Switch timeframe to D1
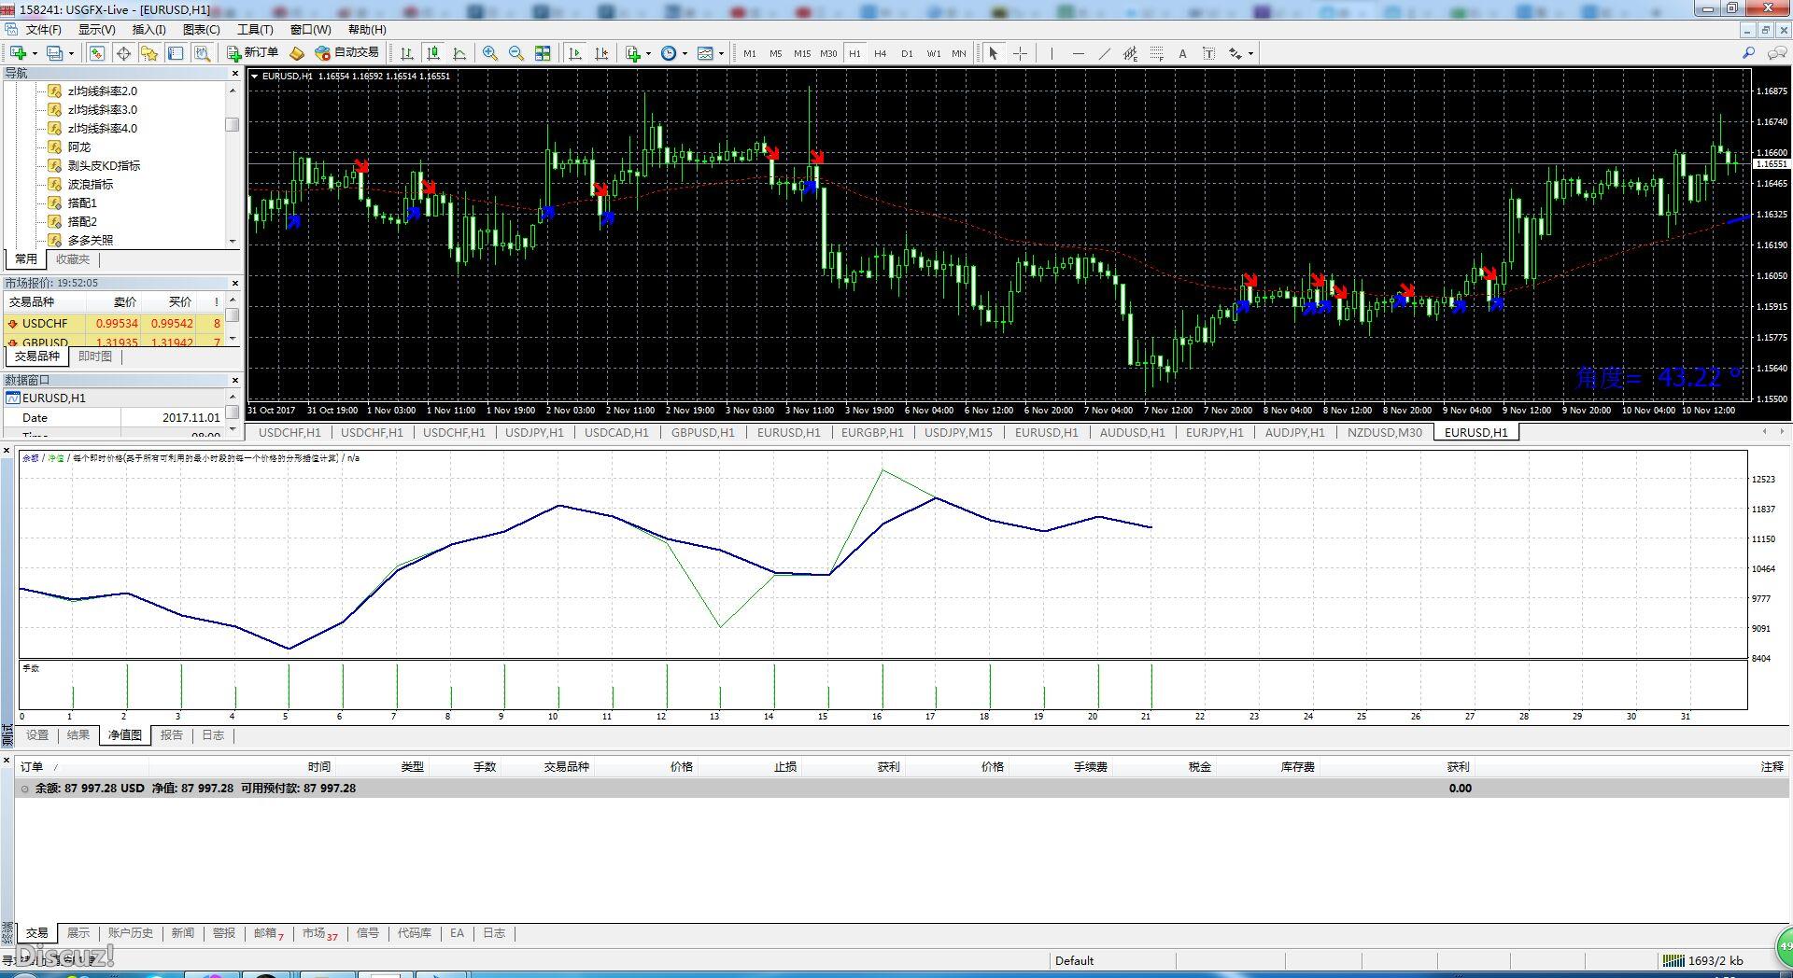This screenshot has height=978, width=1793. (x=907, y=53)
